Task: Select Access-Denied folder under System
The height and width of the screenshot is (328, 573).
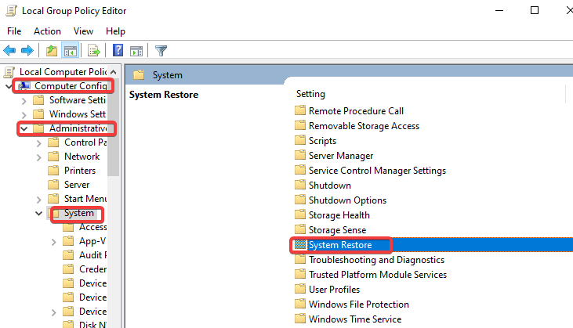Action: click(93, 227)
